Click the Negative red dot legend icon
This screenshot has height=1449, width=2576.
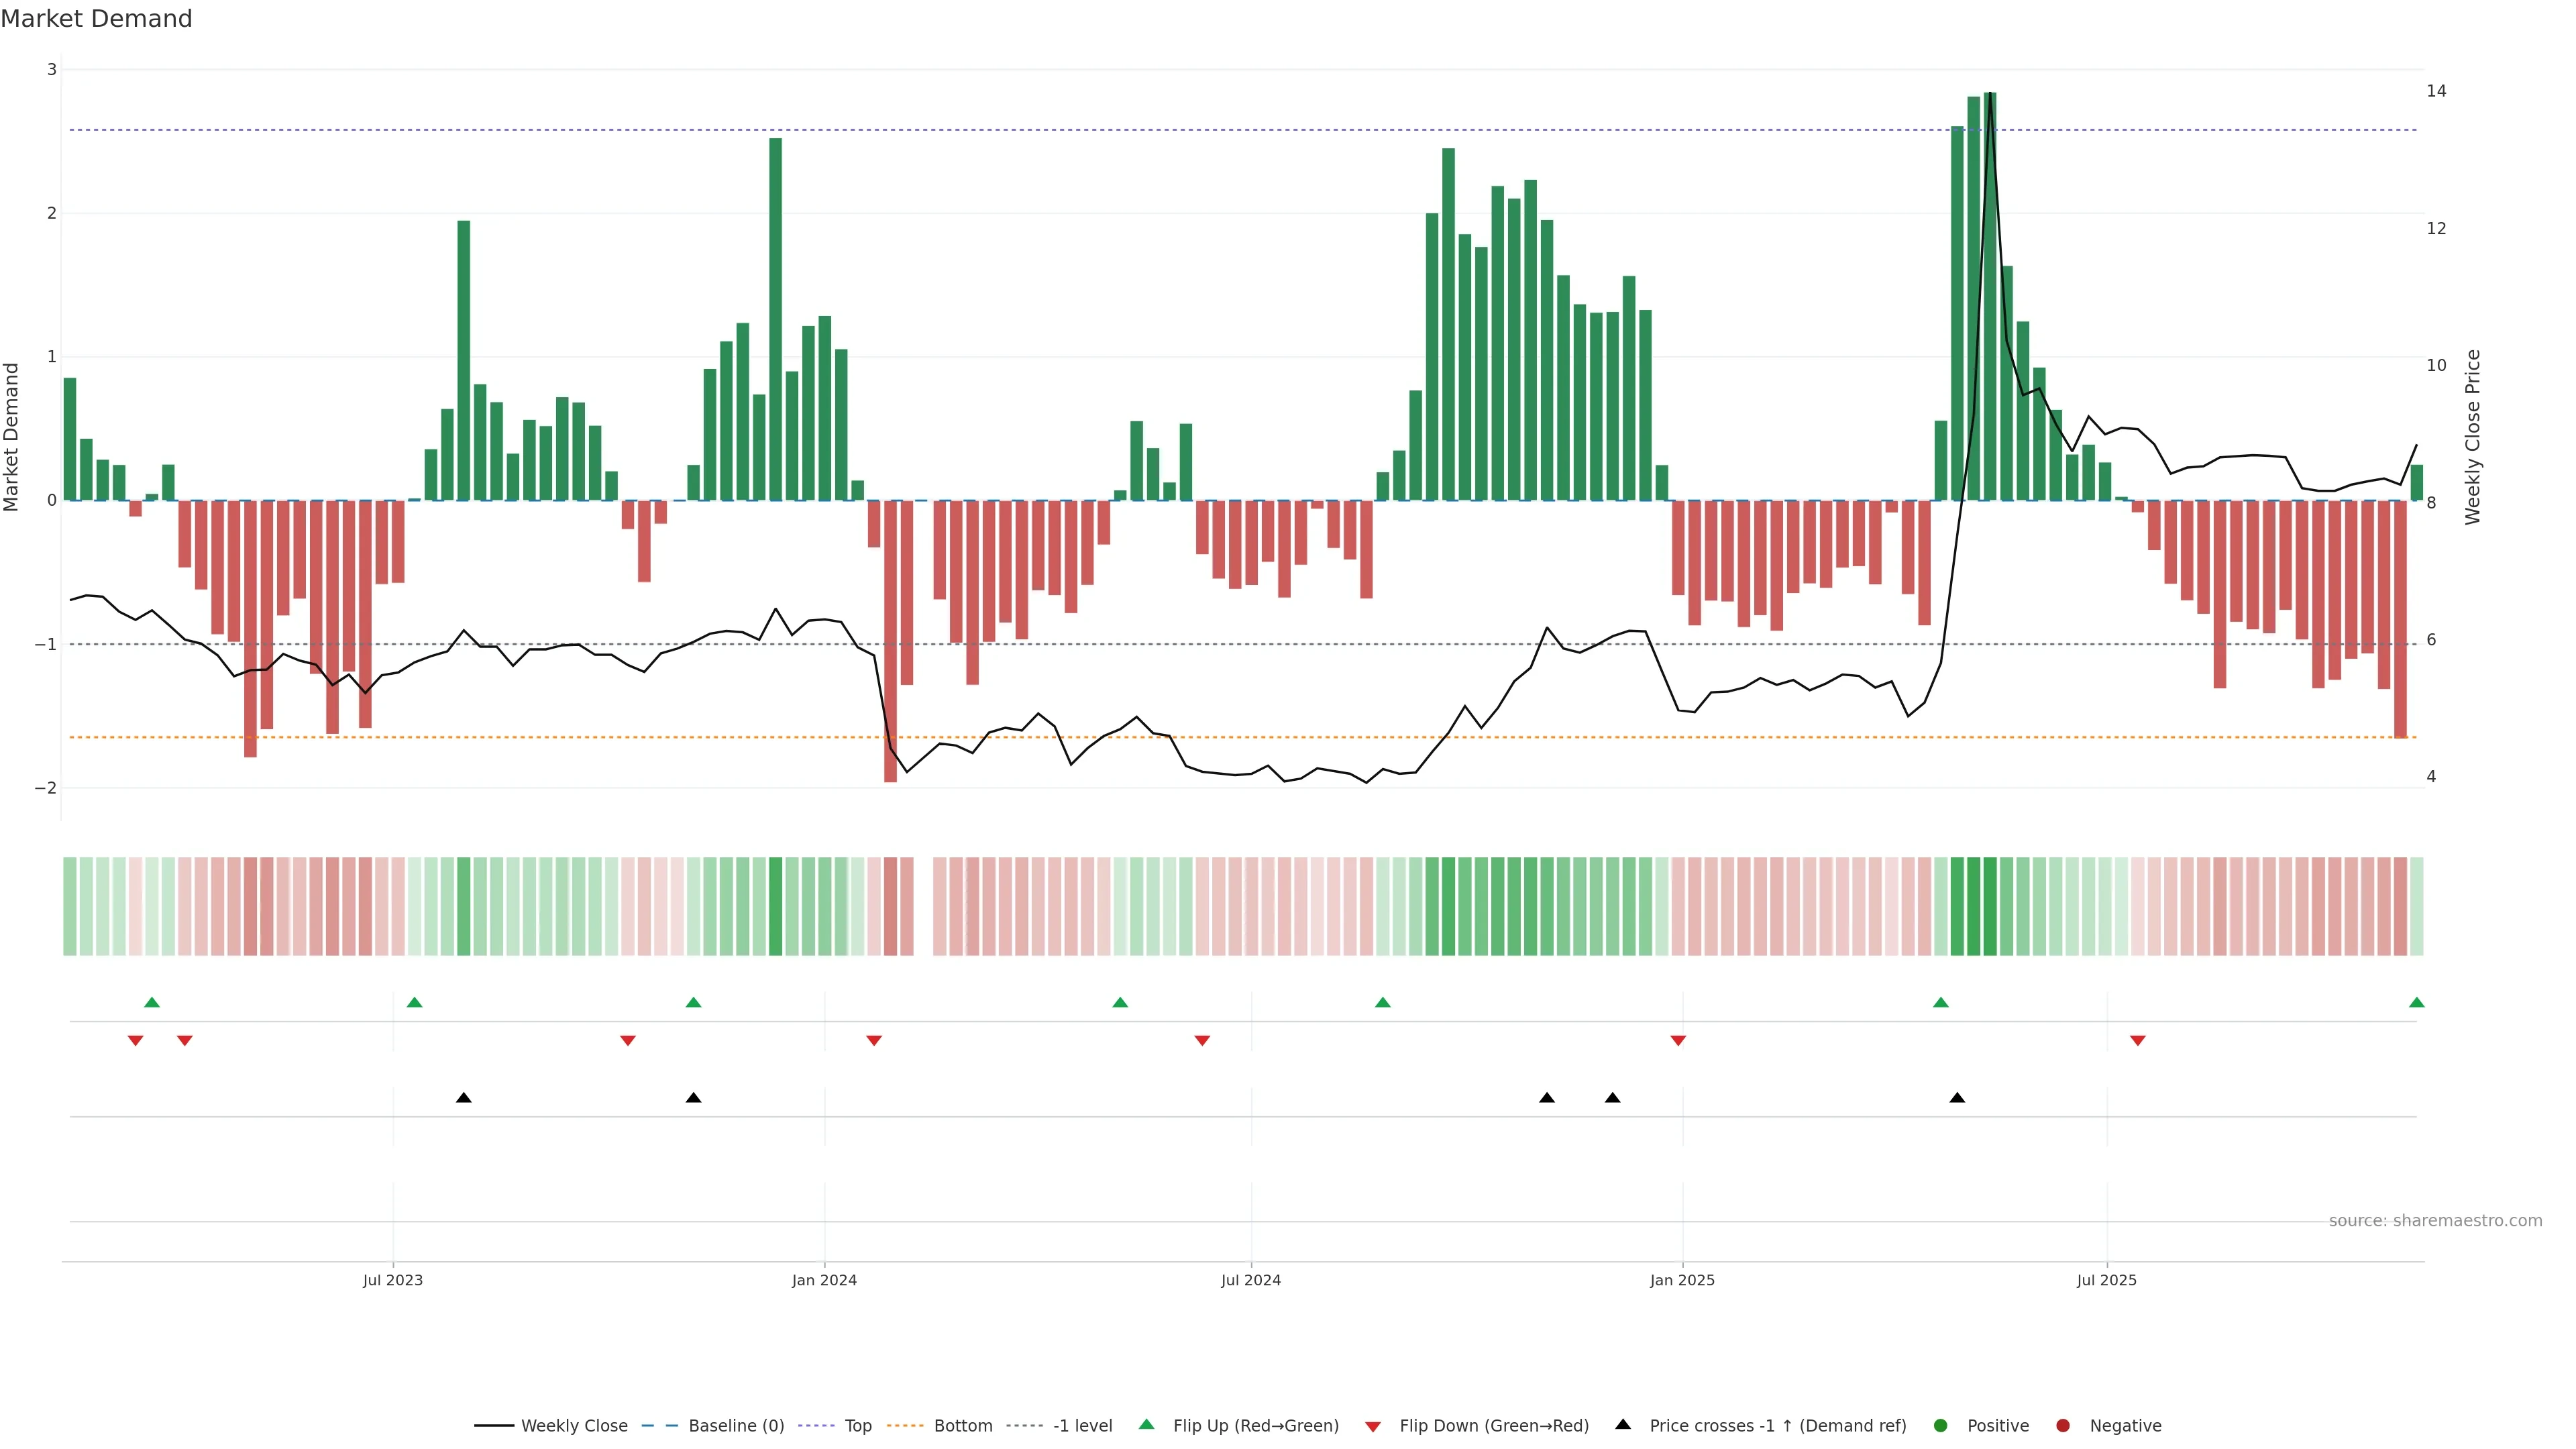(2063, 1426)
